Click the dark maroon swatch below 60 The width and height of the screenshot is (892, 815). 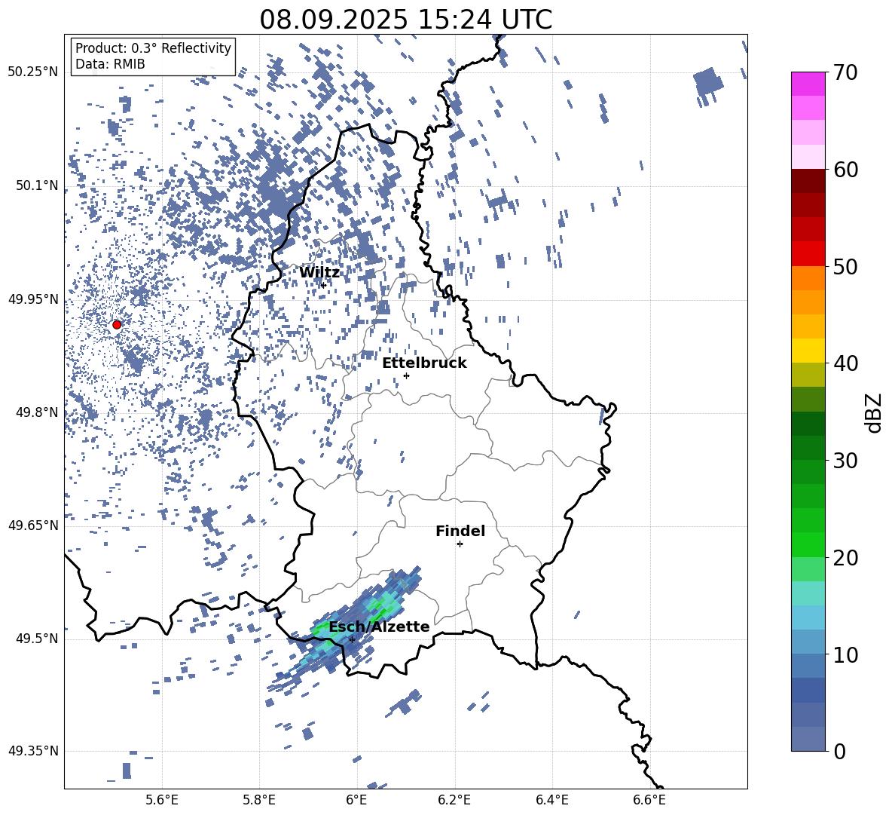click(808, 182)
